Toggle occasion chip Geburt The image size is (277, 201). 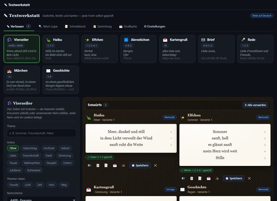tap(65, 148)
